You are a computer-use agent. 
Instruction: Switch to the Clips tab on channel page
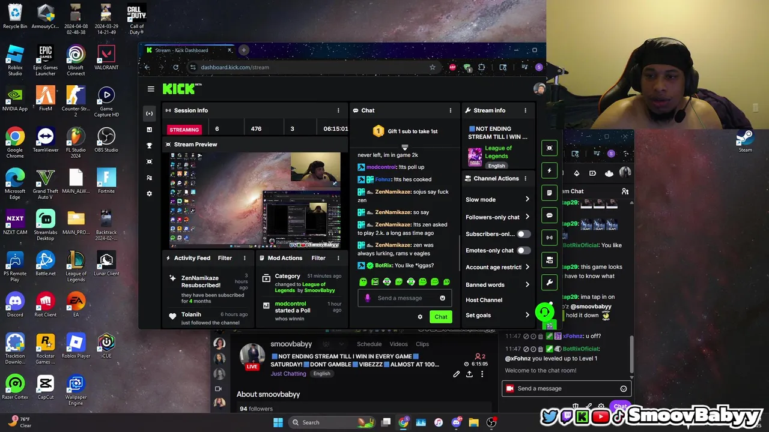(x=422, y=344)
